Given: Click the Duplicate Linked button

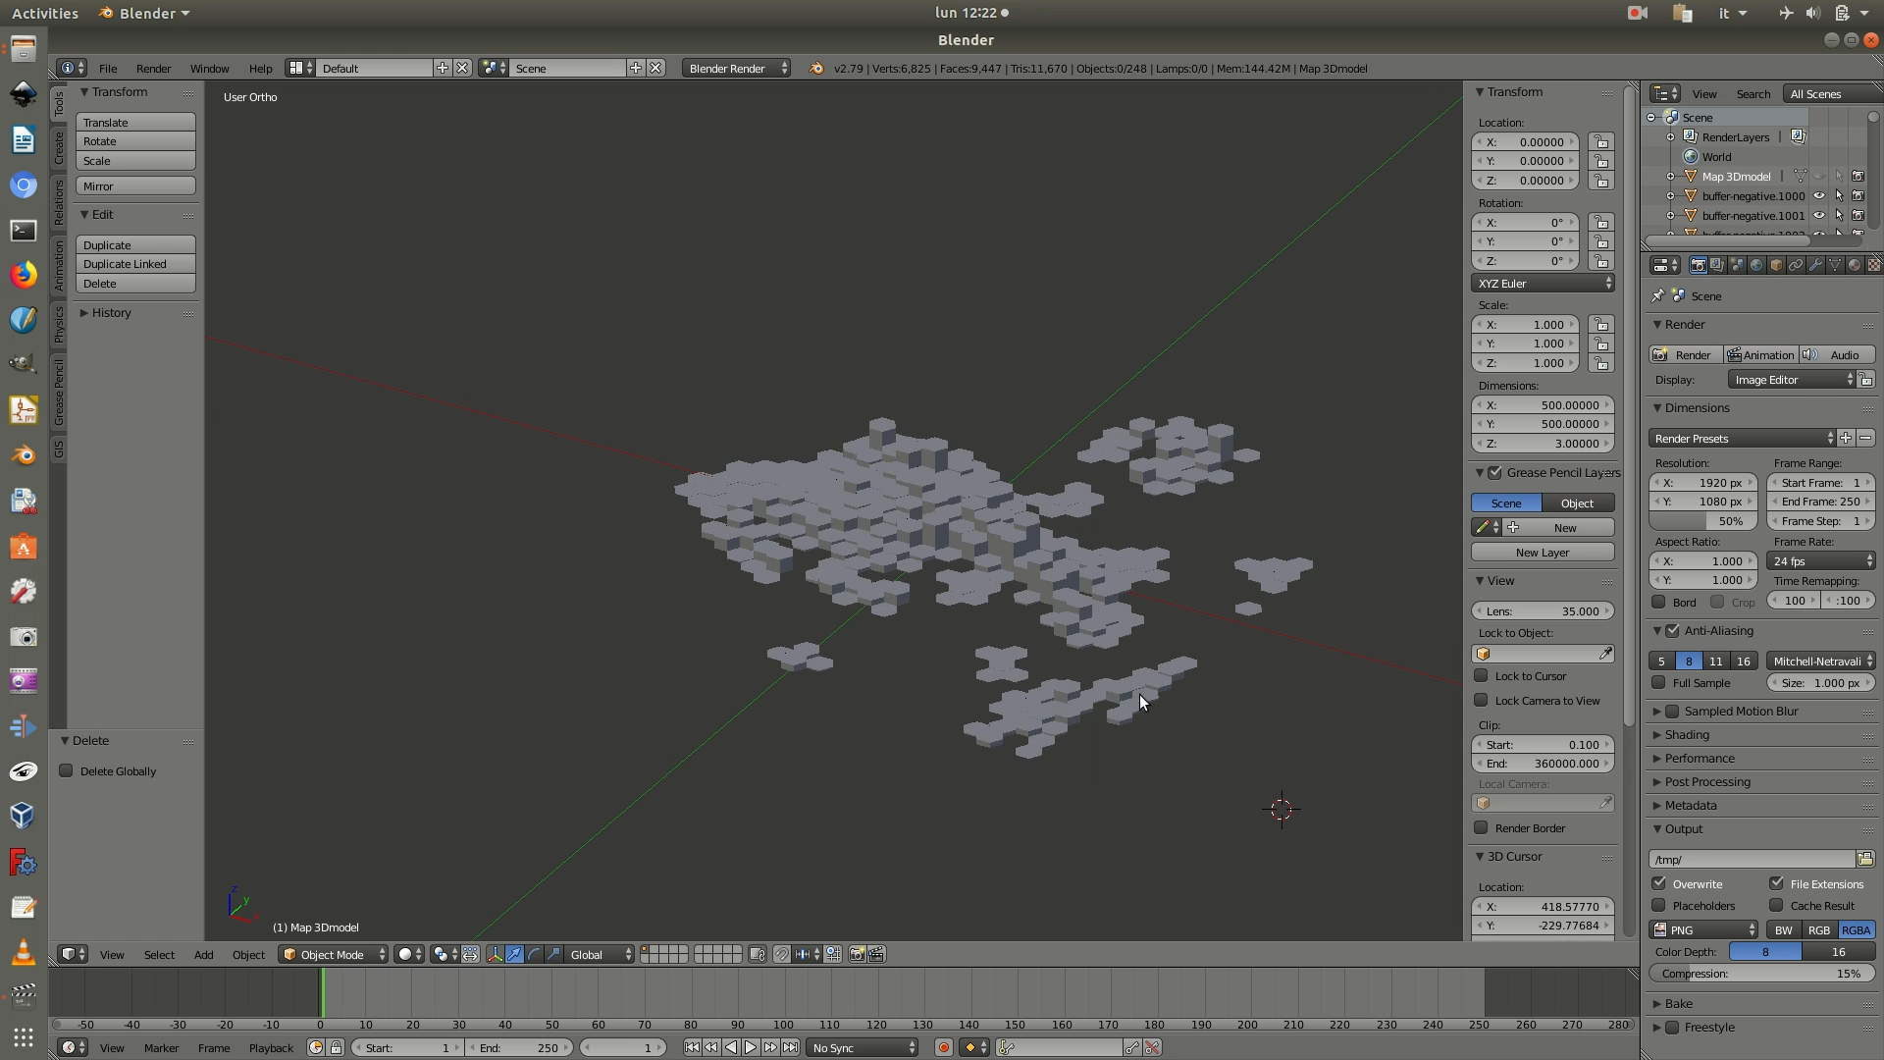Looking at the screenshot, I should (135, 264).
